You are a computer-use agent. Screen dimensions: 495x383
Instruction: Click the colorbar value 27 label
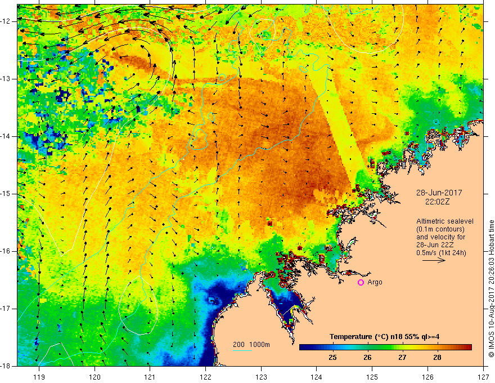tap(402, 358)
